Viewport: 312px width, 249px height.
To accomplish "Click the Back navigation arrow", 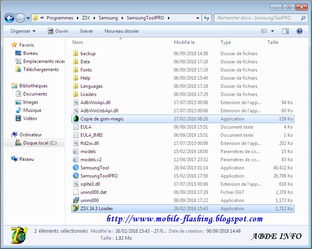I will pyautogui.click(x=9, y=18).
